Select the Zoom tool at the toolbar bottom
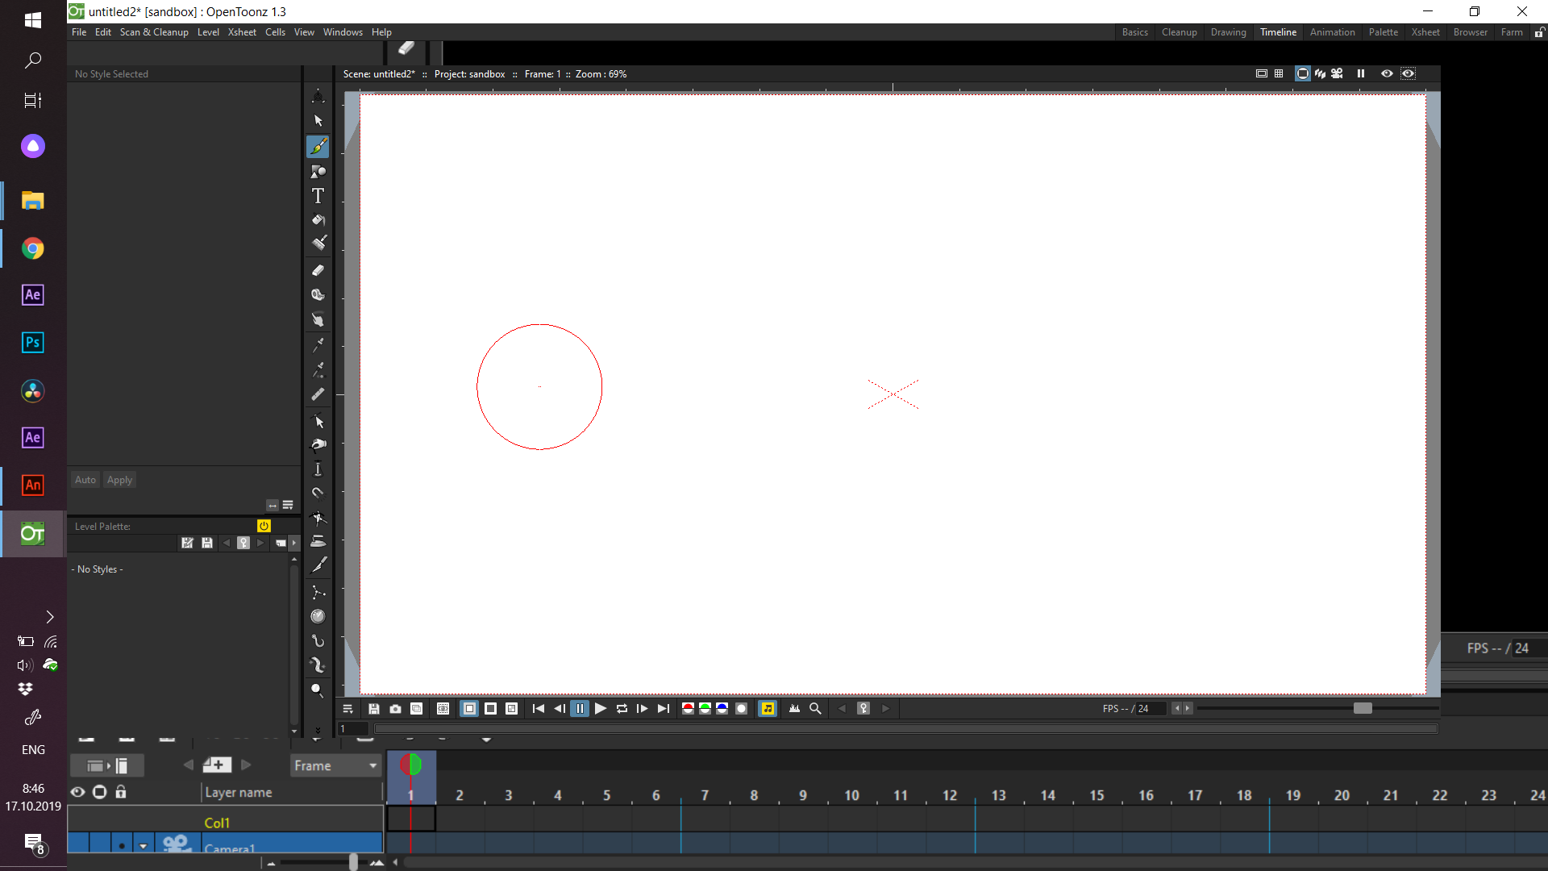This screenshot has height=871, width=1548. [x=318, y=691]
